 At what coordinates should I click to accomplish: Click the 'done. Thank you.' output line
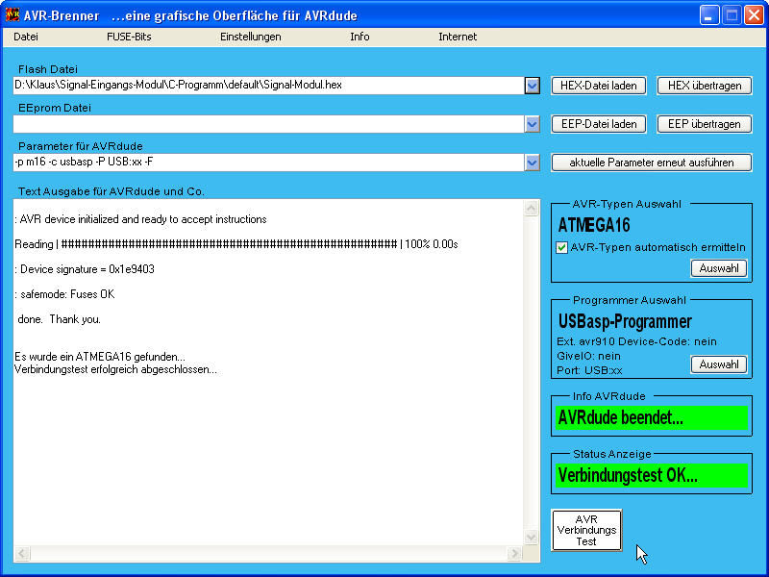click(x=59, y=319)
